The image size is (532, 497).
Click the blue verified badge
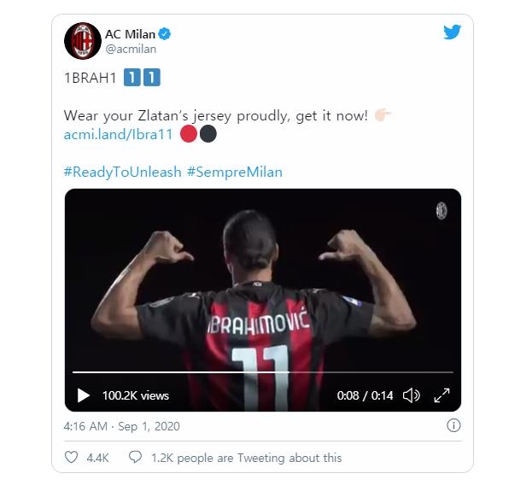coord(166,34)
